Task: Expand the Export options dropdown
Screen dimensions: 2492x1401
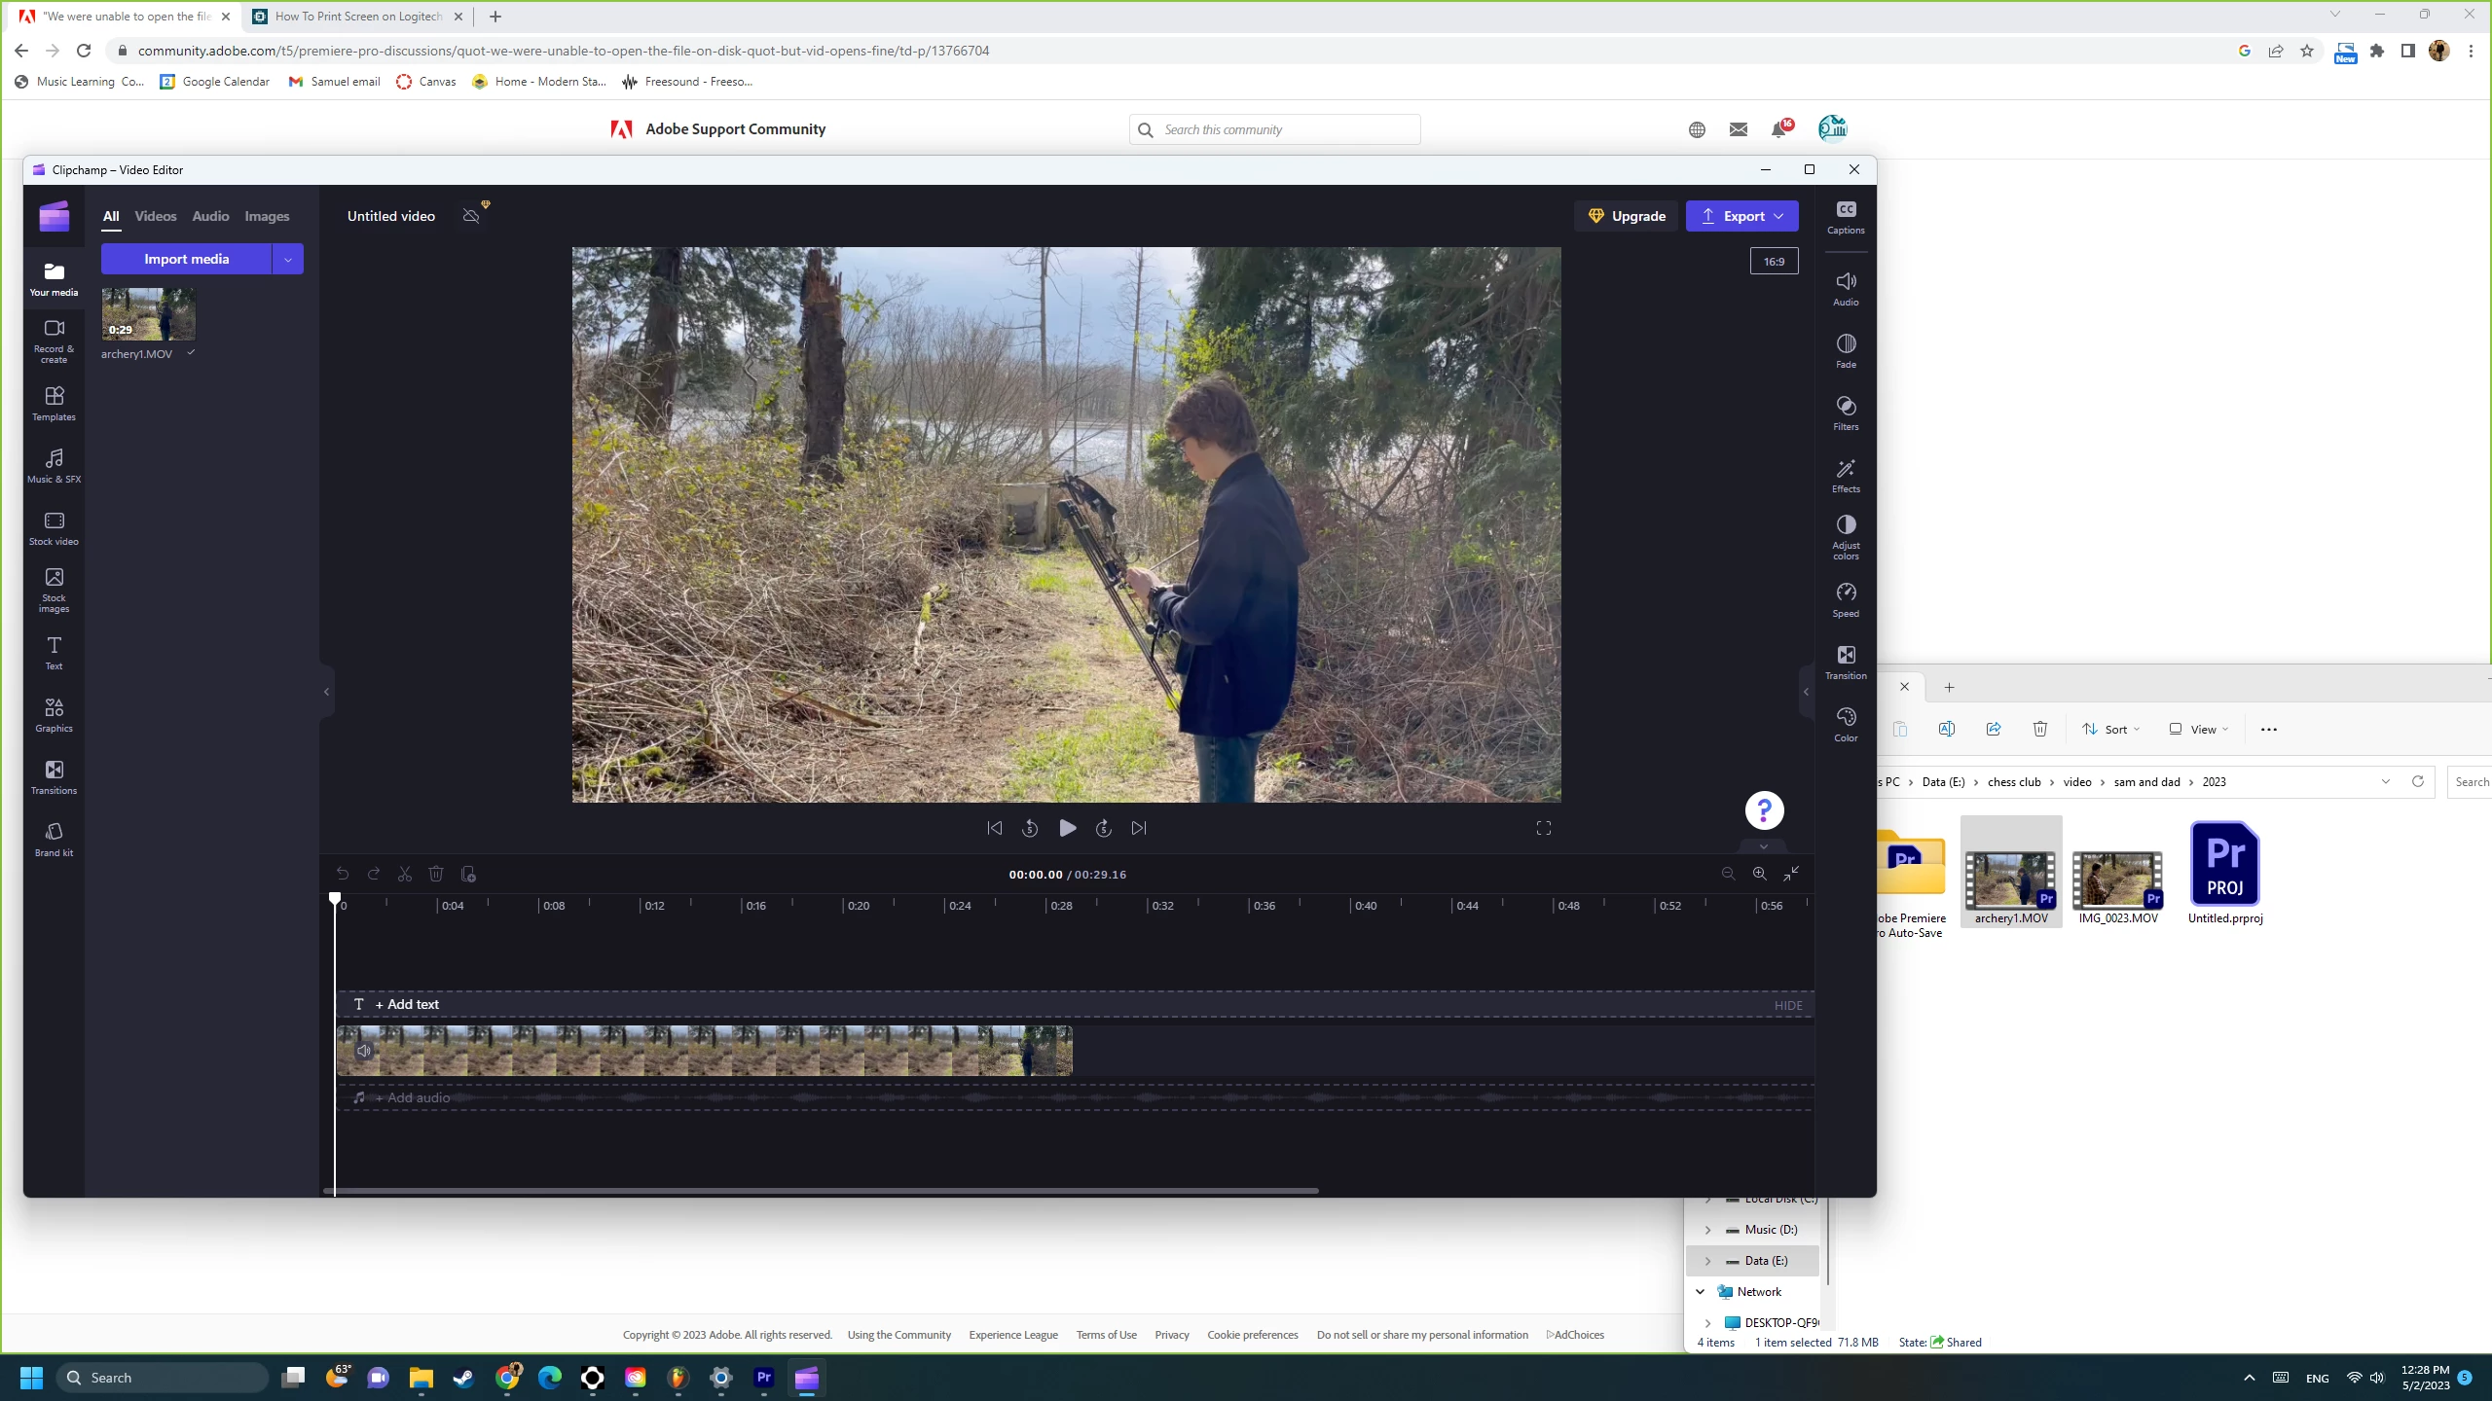Action: [x=1778, y=216]
